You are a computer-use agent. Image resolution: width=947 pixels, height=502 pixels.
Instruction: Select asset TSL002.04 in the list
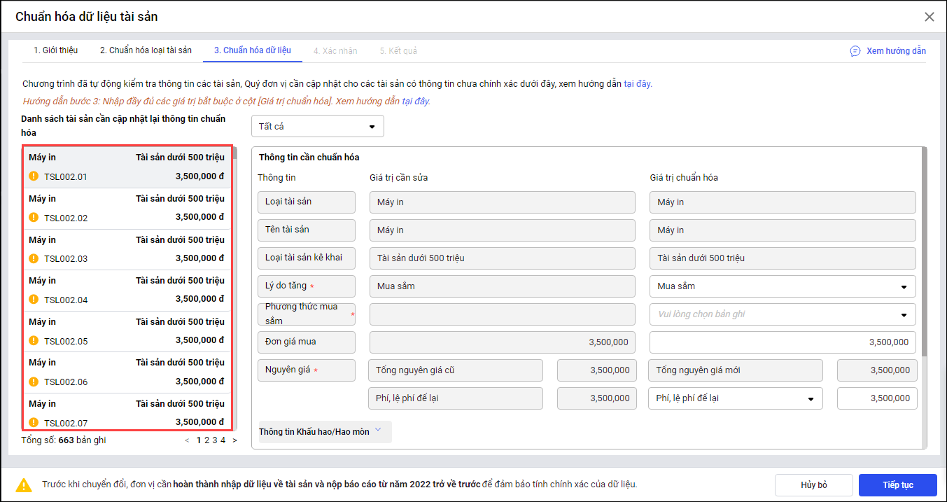pos(127,291)
